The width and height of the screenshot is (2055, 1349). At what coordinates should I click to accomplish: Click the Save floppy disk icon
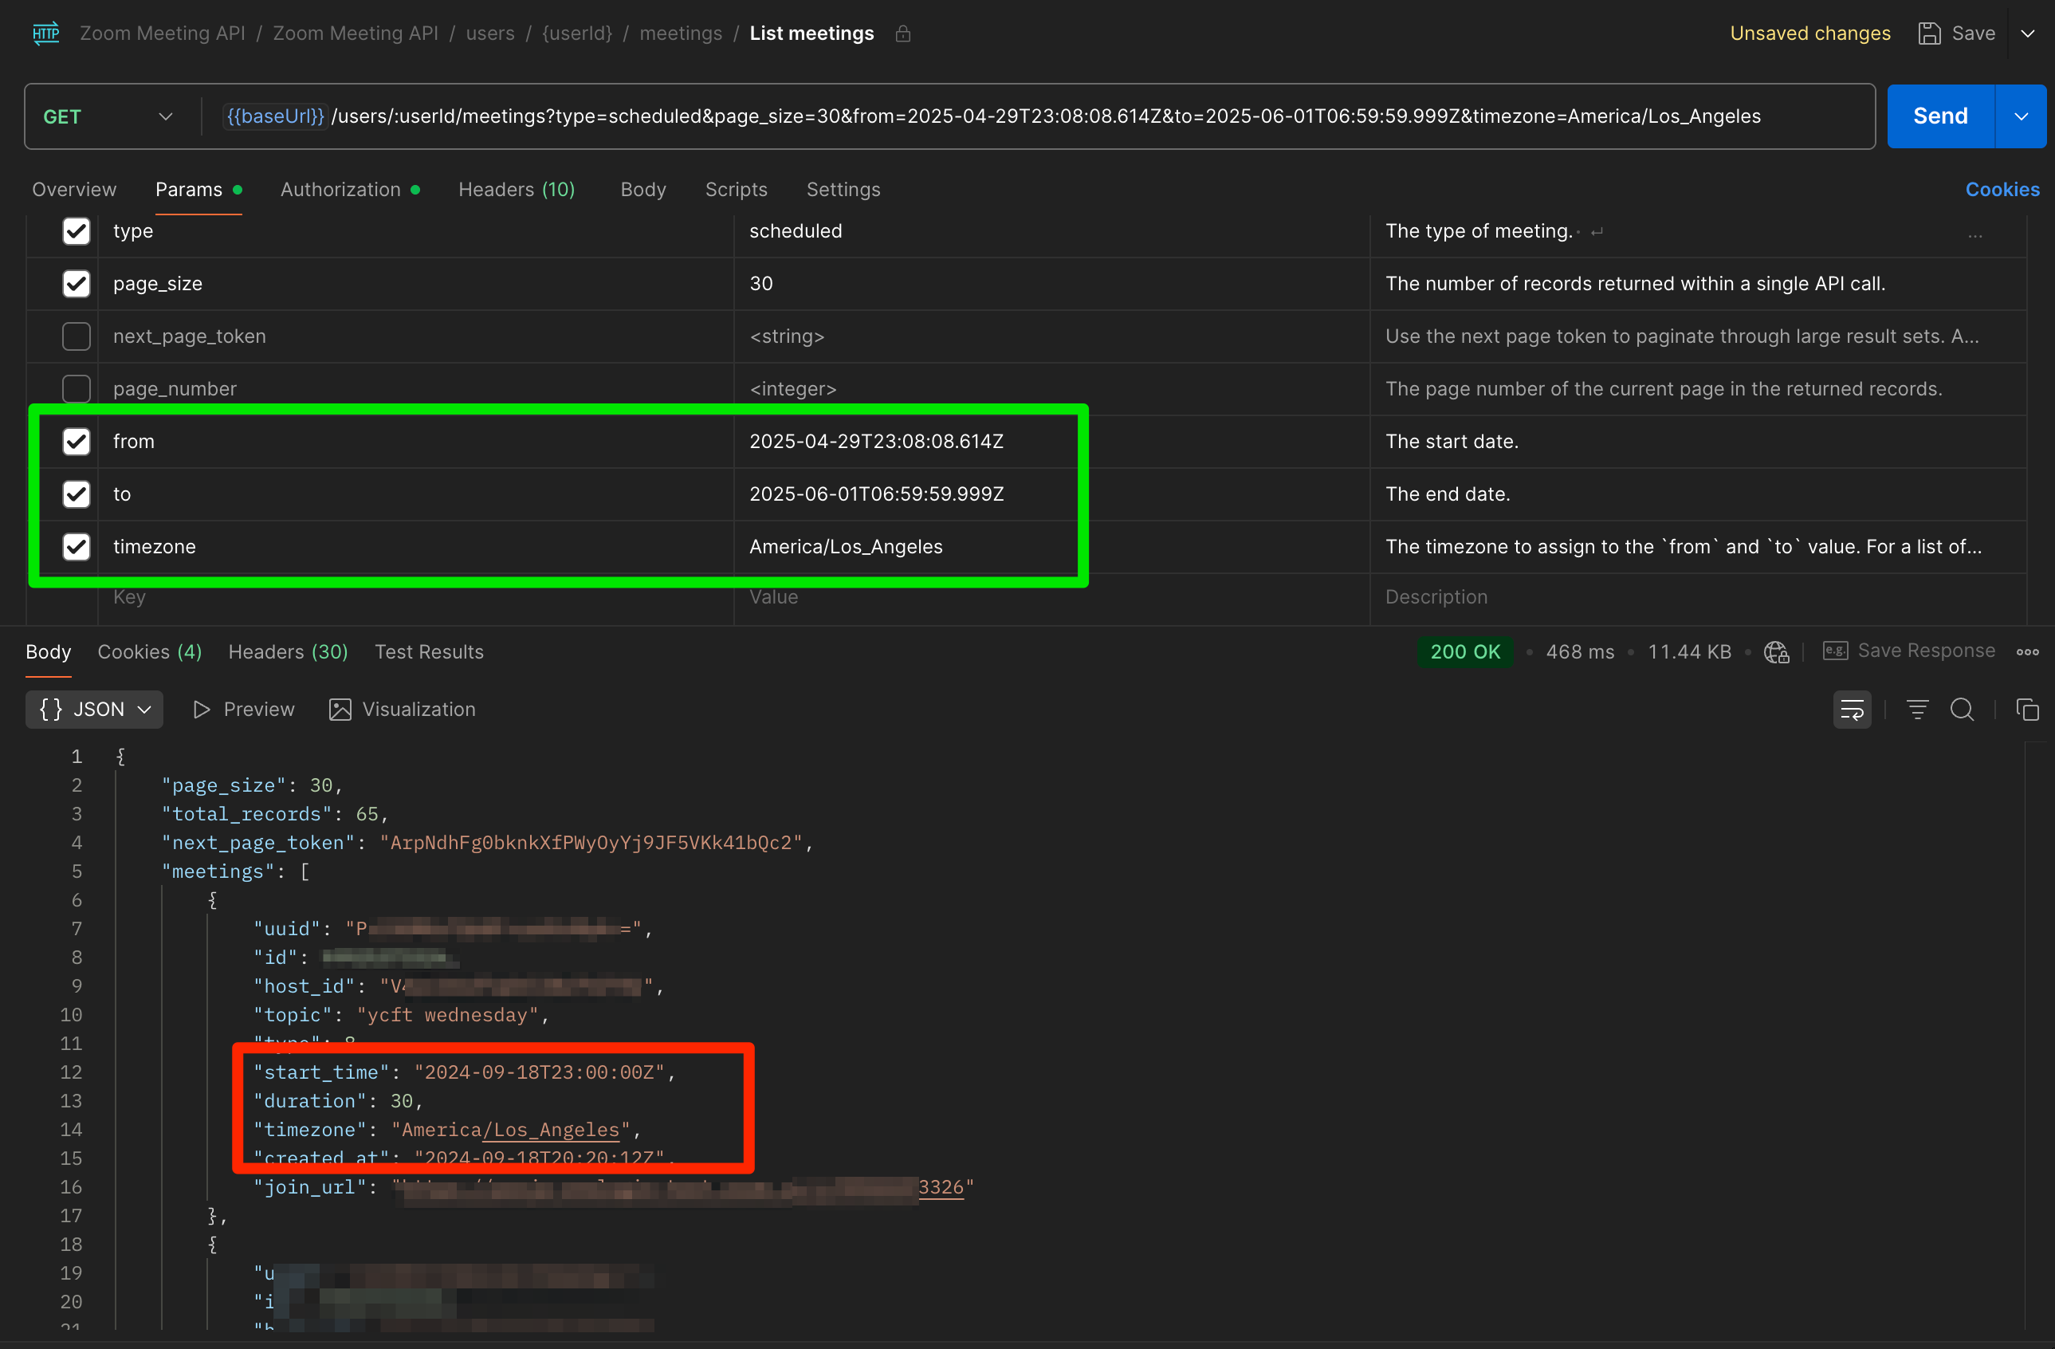pyautogui.click(x=1929, y=33)
